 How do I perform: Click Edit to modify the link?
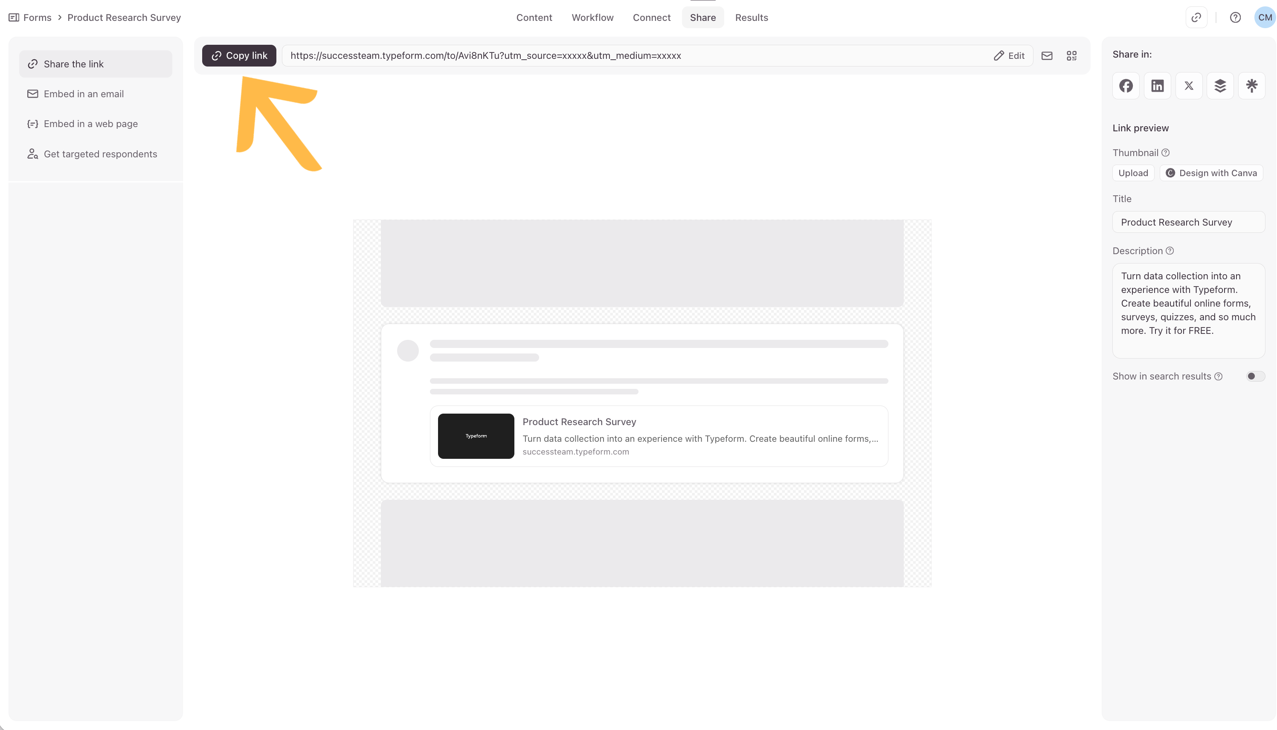[1009, 56]
